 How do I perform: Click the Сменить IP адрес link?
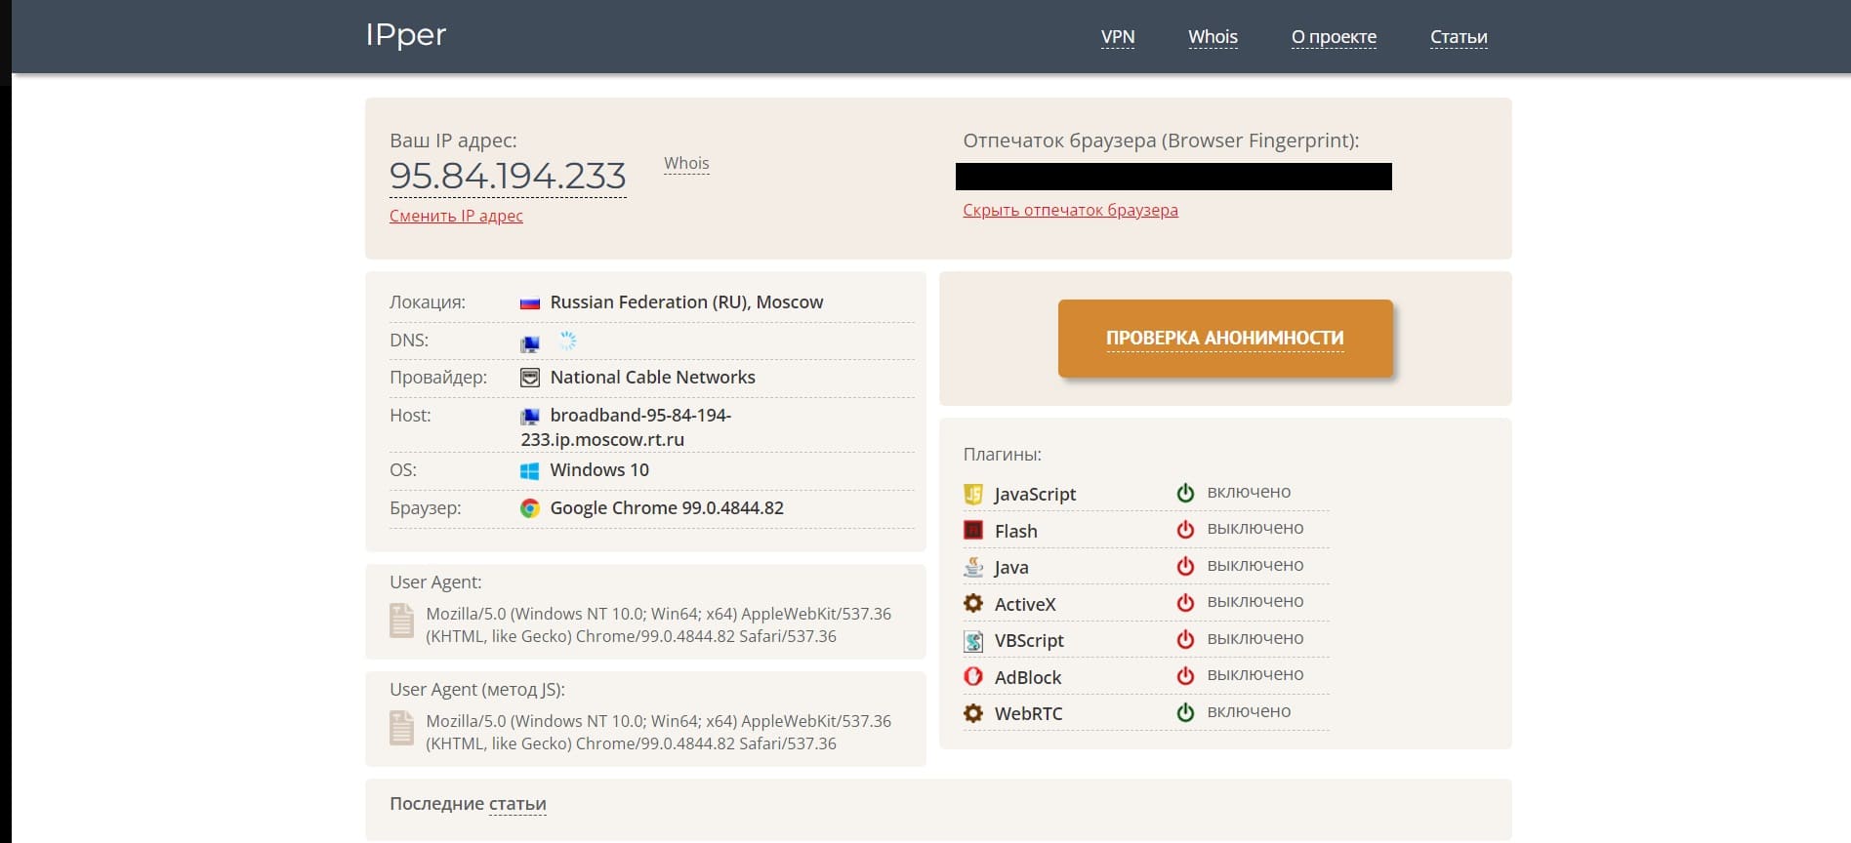click(456, 216)
